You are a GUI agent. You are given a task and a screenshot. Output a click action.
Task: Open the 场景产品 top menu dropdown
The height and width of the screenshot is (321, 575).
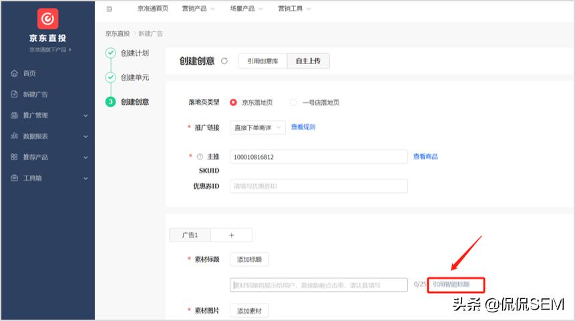coord(246,9)
